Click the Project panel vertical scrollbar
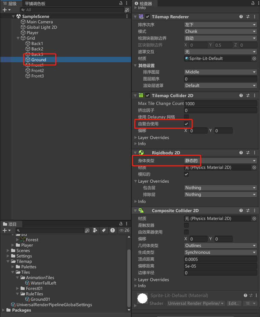Viewport: 260px width, 317px height. tap(129, 278)
